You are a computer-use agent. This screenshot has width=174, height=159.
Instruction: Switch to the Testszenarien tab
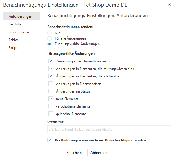click(x=19, y=32)
